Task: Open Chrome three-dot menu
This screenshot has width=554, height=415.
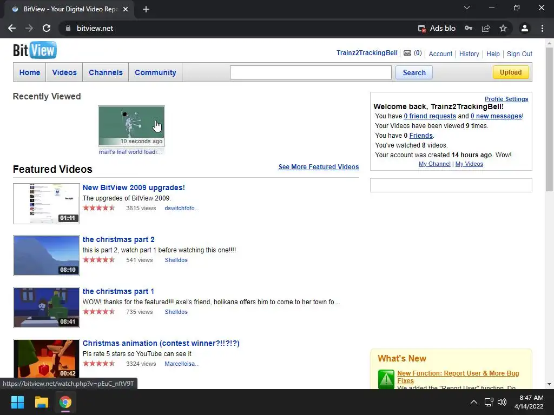Action: (x=542, y=28)
